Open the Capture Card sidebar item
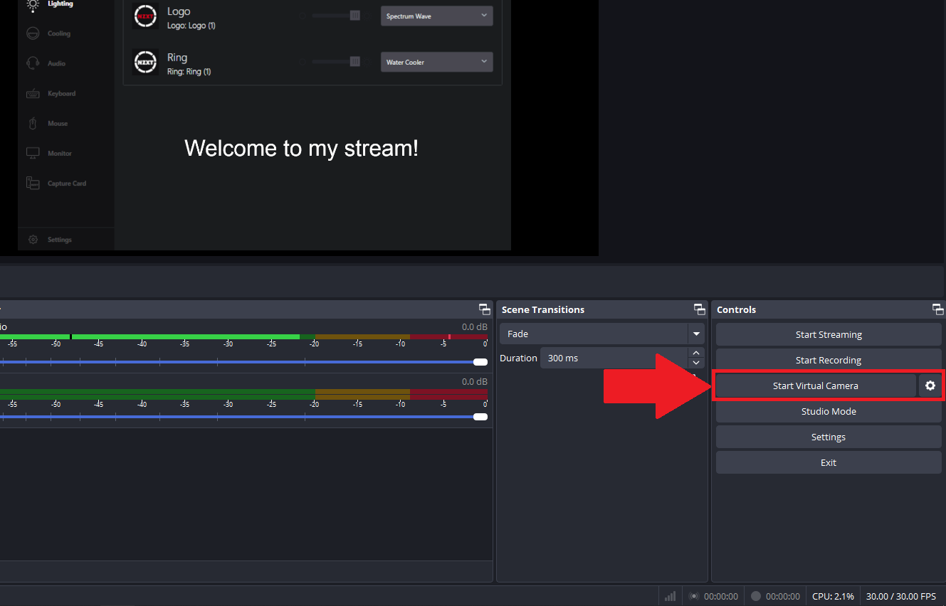 pos(56,184)
